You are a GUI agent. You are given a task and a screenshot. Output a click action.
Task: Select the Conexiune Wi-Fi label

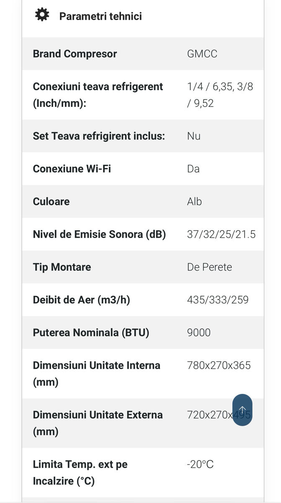coord(72,169)
